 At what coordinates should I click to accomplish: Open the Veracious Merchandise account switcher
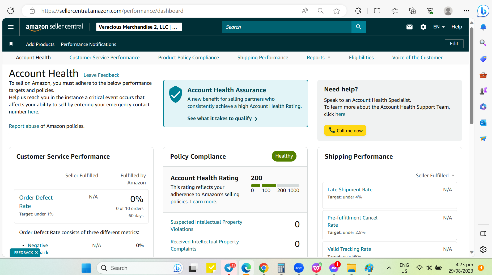click(139, 27)
